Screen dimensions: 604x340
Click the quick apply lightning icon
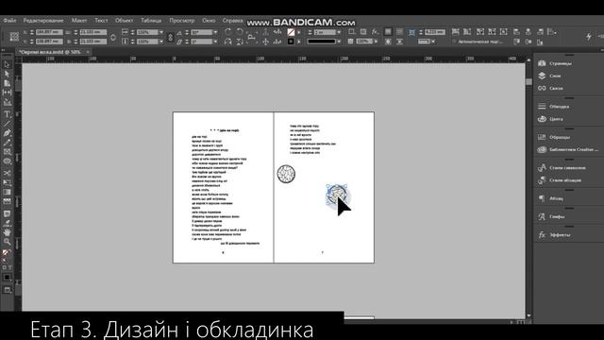coord(589,37)
